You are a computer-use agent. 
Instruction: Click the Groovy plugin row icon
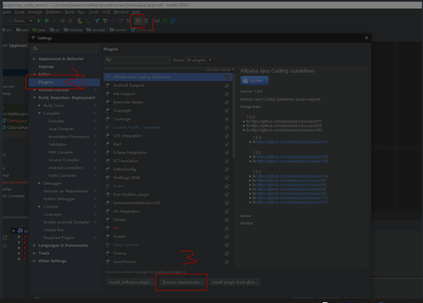[x=108, y=253]
